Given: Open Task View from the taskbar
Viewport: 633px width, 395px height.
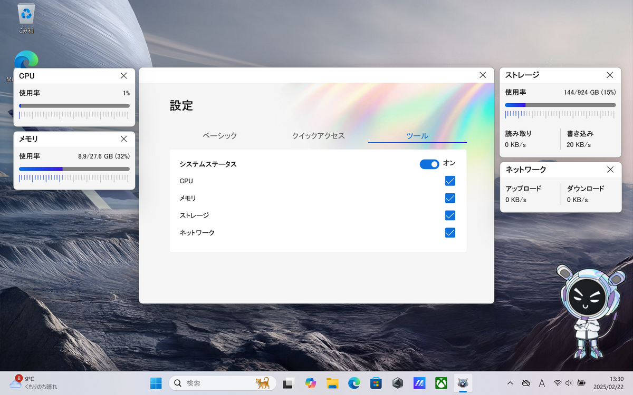Looking at the screenshot, I should click(x=288, y=383).
